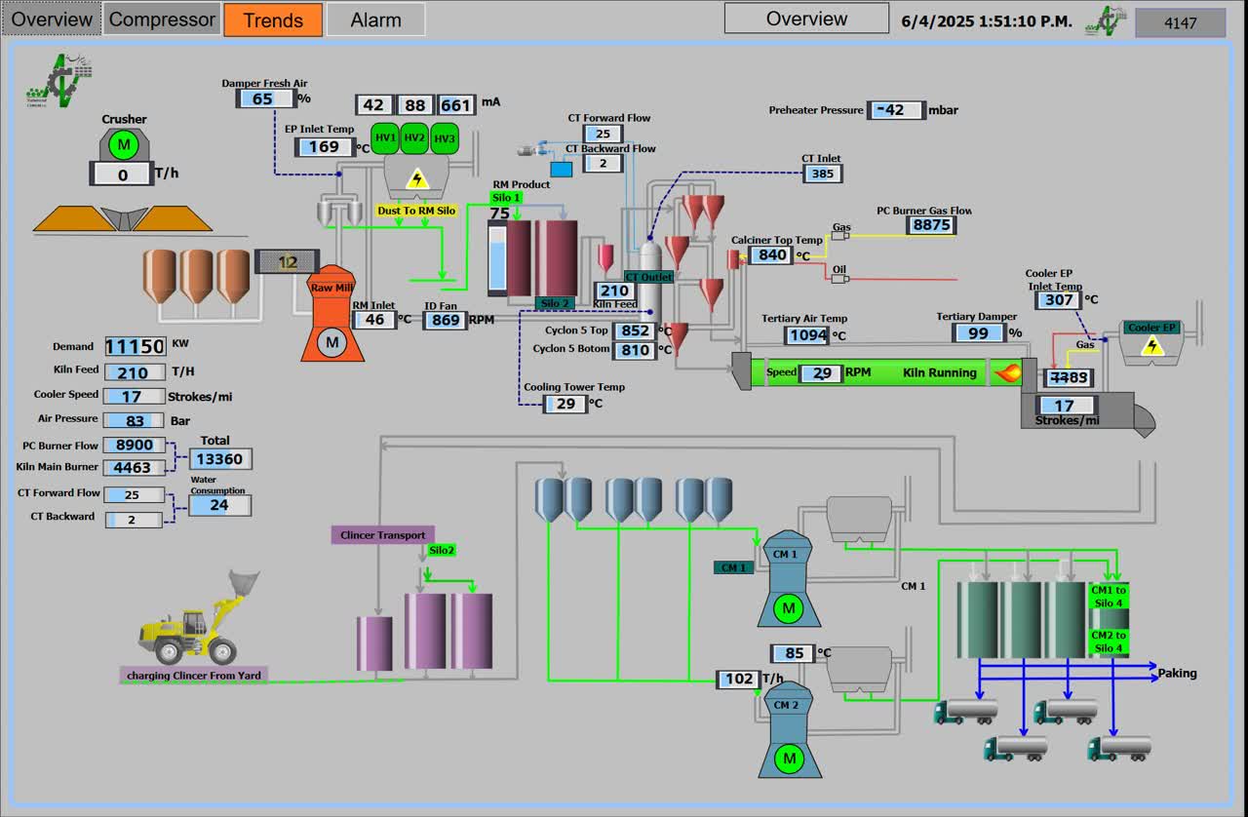
Task: Select the Tertiary Damper percentage field
Action: pyautogui.click(x=978, y=333)
